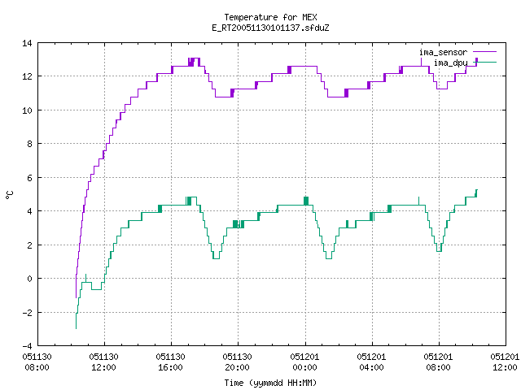Click the chart title 'Temperature for MEX'

tap(270, 17)
